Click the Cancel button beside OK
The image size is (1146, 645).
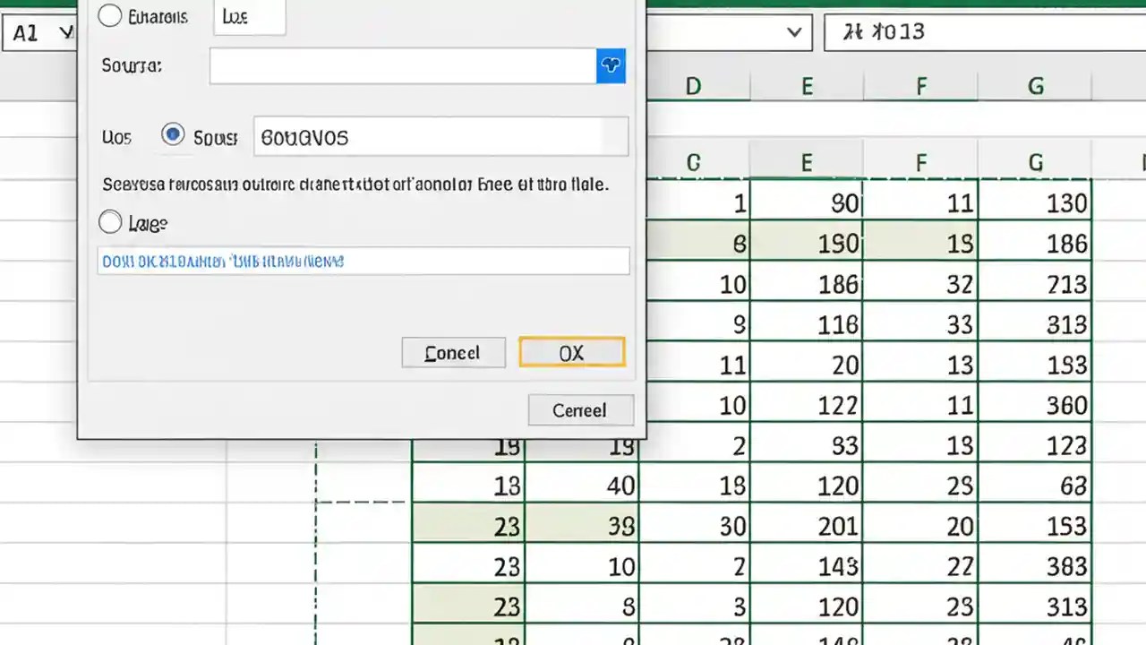(x=452, y=352)
